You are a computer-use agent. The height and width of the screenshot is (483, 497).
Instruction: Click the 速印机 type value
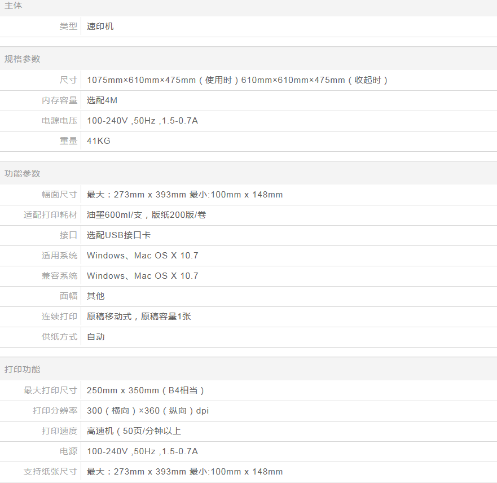click(100, 27)
